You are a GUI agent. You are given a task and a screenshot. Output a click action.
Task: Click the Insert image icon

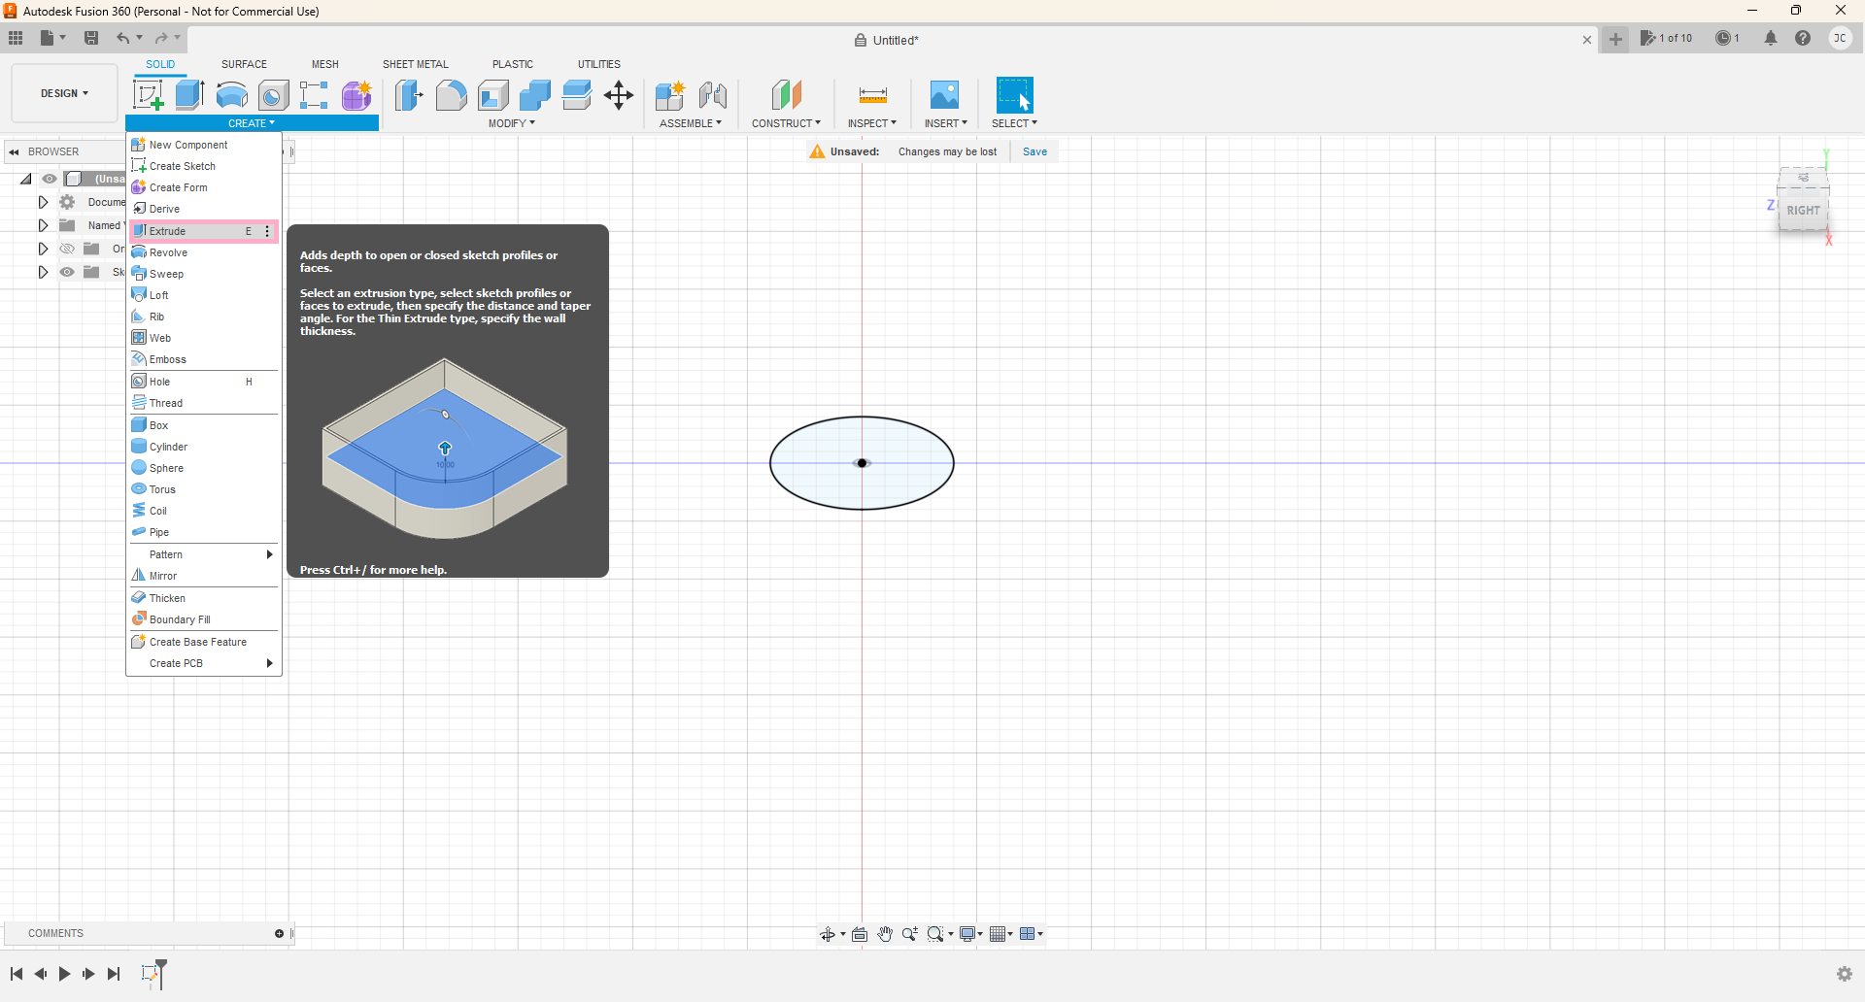click(x=944, y=95)
